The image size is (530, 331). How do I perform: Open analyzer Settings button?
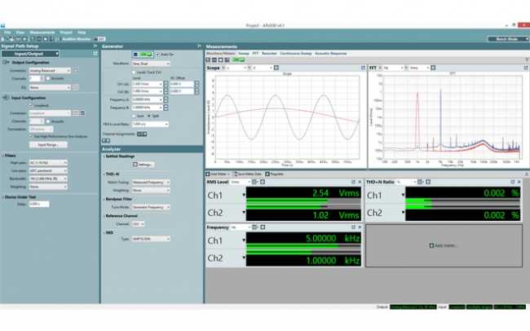144,164
